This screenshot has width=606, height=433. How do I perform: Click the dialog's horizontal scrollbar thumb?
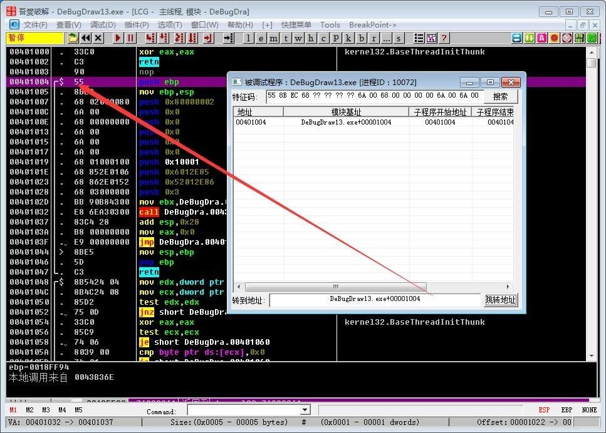click(x=335, y=287)
